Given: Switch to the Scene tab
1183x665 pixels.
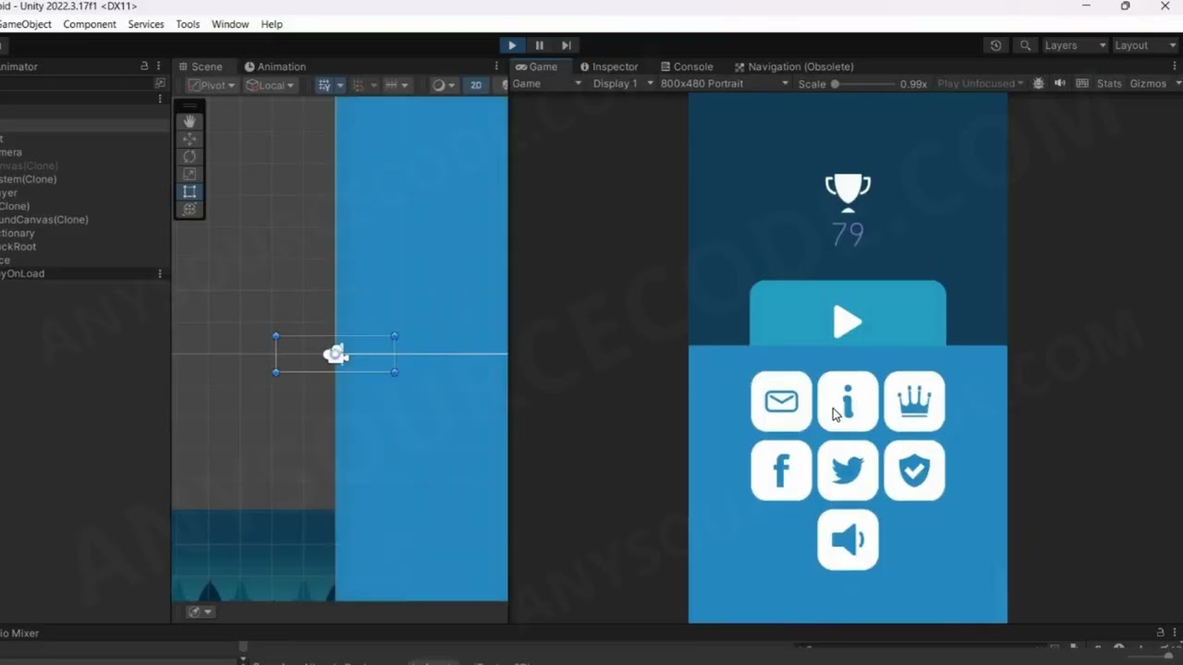Looking at the screenshot, I should tap(201, 66).
